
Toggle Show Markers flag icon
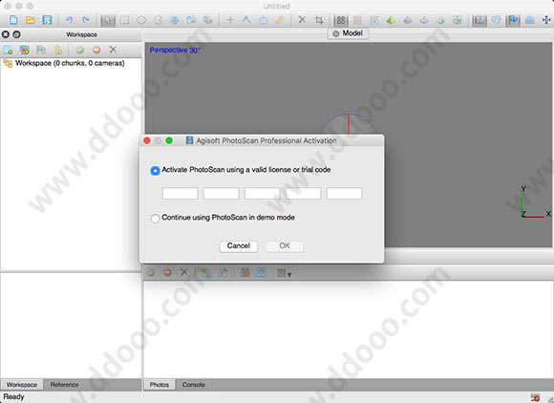[x=513, y=20]
